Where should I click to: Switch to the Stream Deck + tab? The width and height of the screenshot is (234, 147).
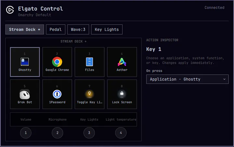pyautogui.click(x=25, y=30)
